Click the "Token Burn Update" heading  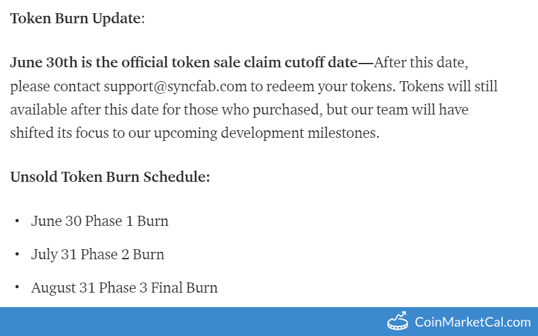pos(76,18)
